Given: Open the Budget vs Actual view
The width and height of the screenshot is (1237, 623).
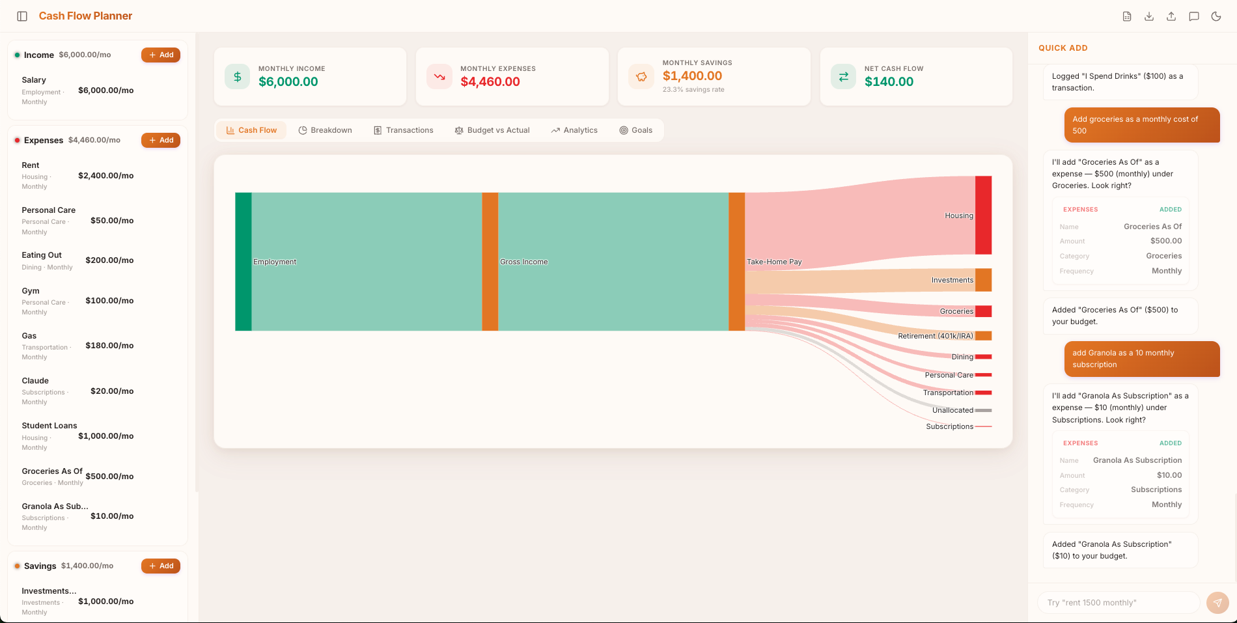Looking at the screenshot, I should [492, 130].
